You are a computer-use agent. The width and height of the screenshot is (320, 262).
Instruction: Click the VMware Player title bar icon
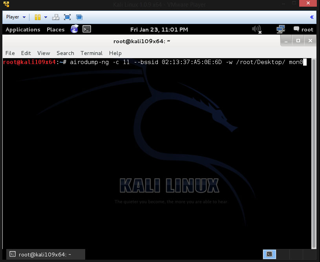pyautogui.click(x=6, y=4)
